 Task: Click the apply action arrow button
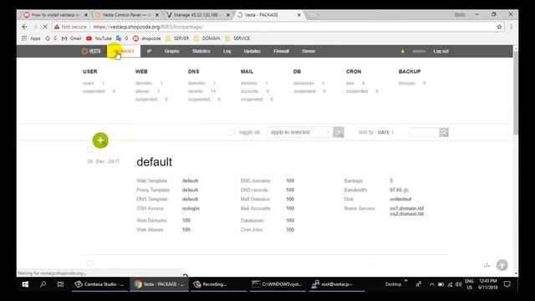point(339,132)
